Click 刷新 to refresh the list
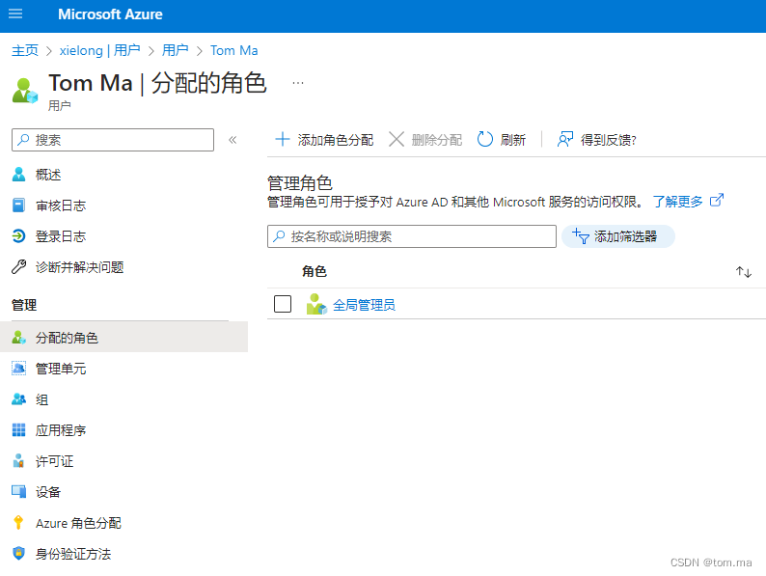Viewport: 766px width, 576px height. tap(502, 140)
